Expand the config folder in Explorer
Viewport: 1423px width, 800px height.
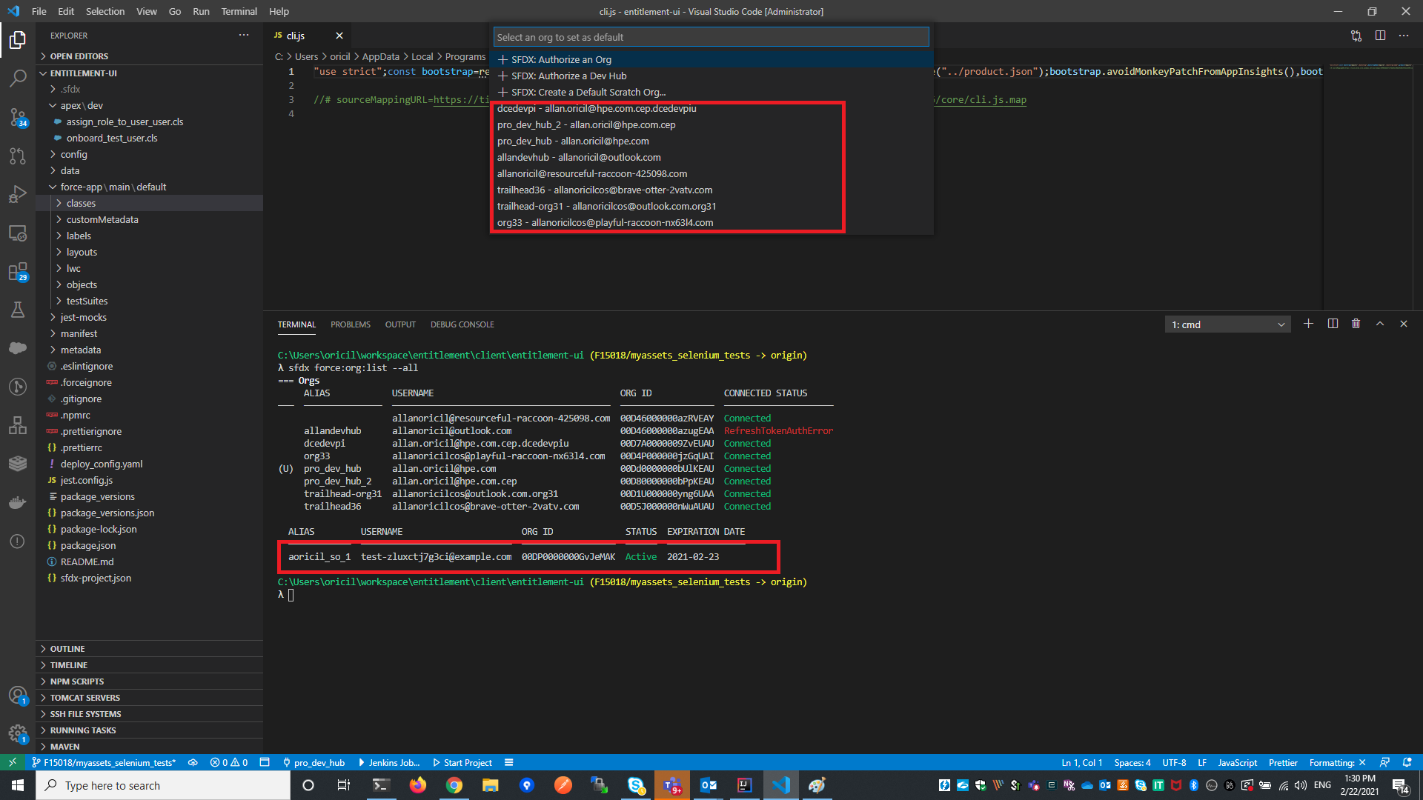75,154
